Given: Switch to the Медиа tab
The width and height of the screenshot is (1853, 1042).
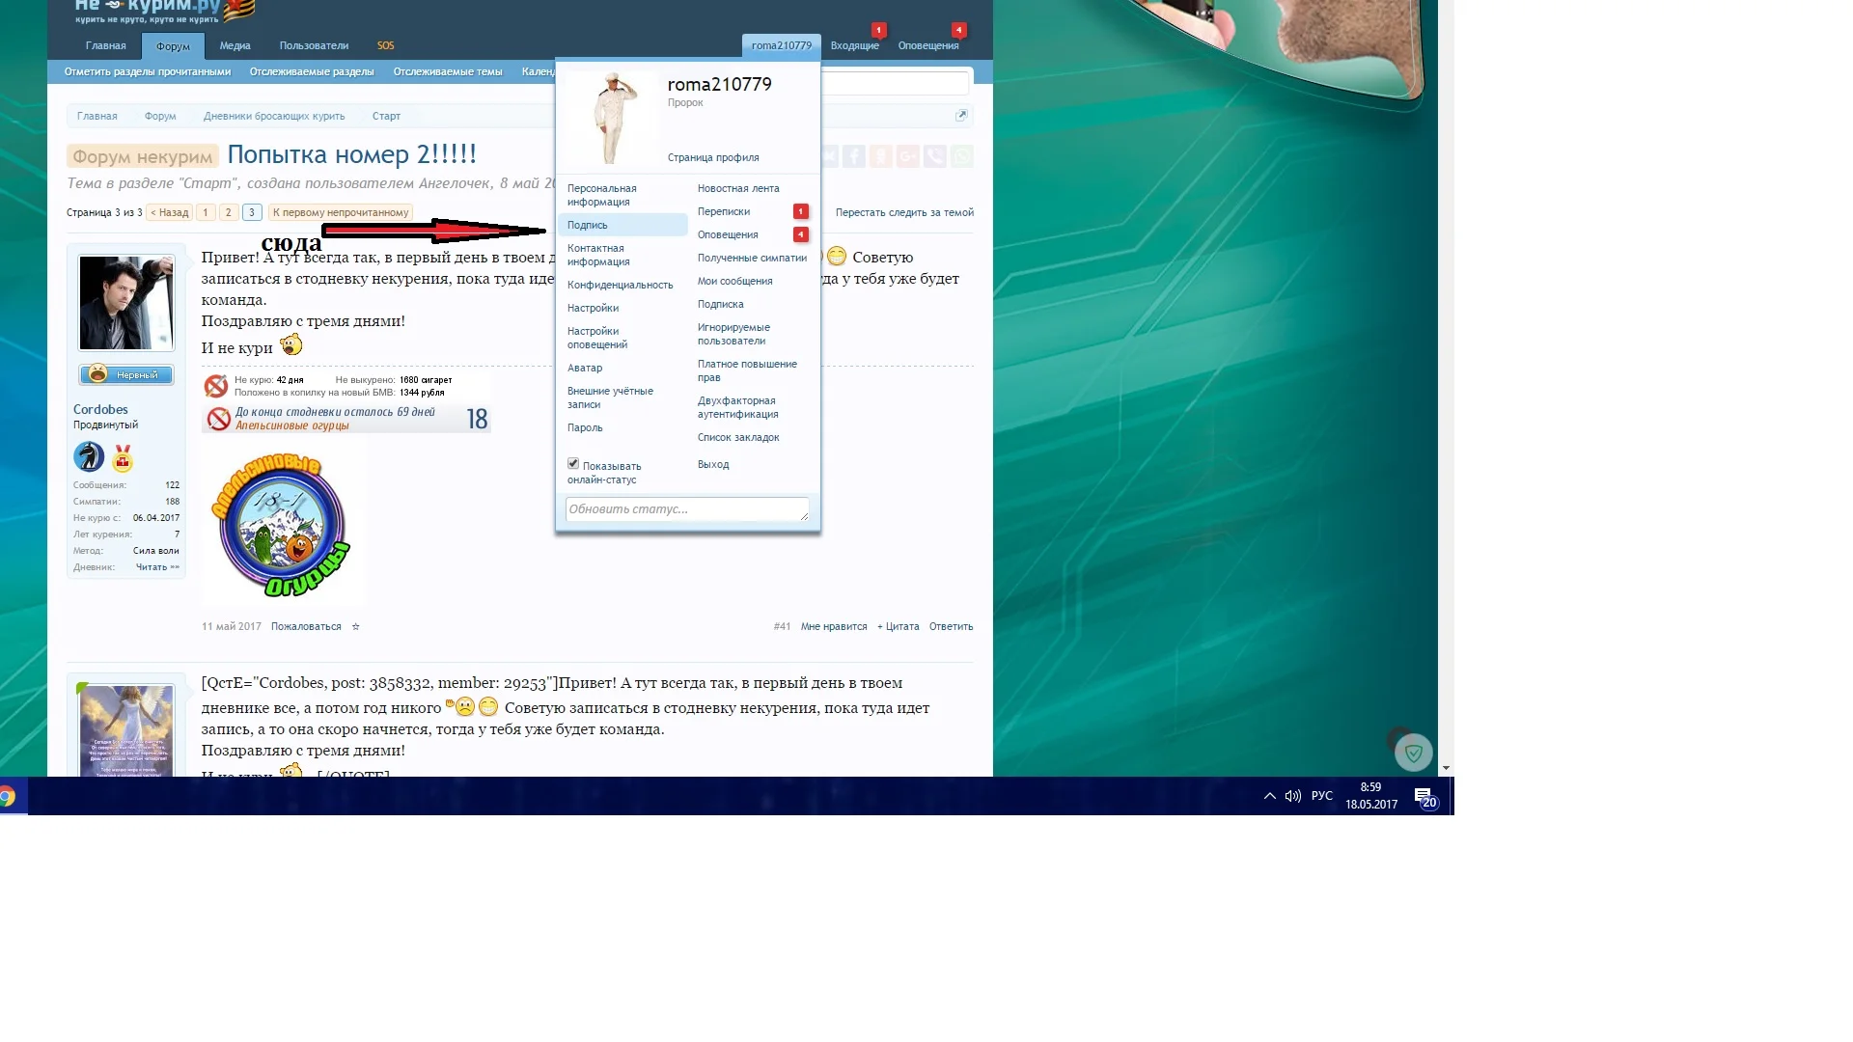Looking at the screenshot, I should (x=235, y=45).
